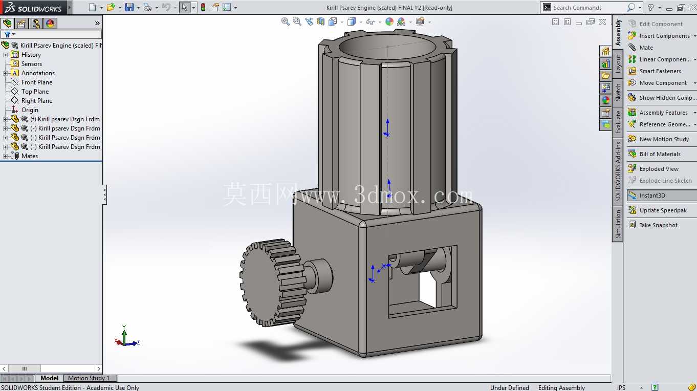The image size is (697, 391).
Task: Open Assembly Features dropdown arrow
Action: (x=694, y=113)
